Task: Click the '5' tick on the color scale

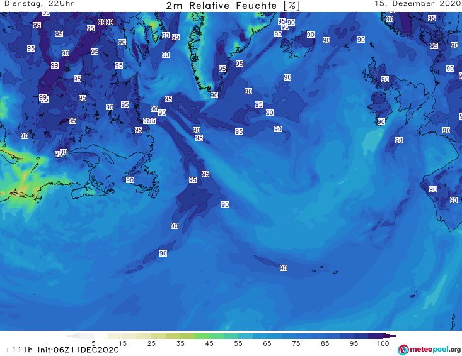Action: [93, 343]
